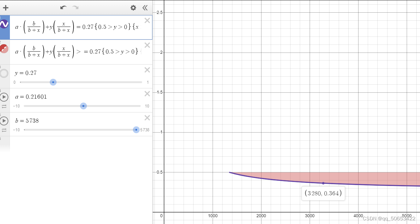Delete the b = 5738 expression
Screen dimensions: 420x224
click(147, 118)
